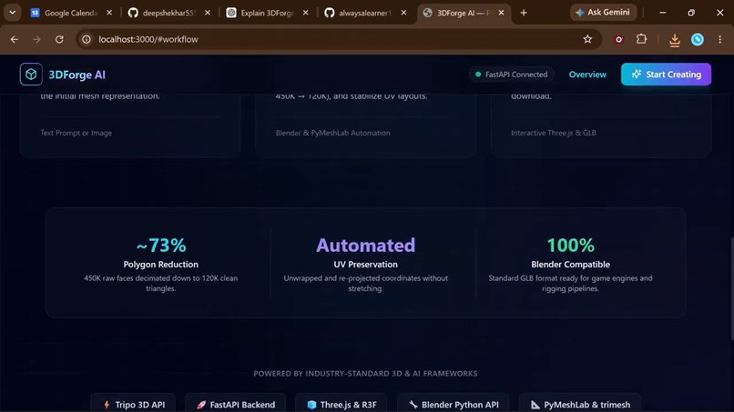Click the lightning bolt icon on Tripo badge
This screenshot has height=412, width=734.
(x=107, y=405)
